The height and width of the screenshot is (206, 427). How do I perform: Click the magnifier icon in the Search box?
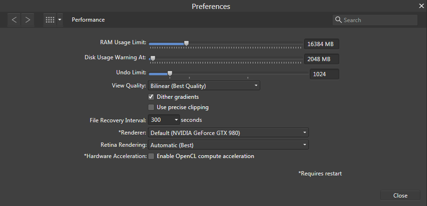point(338,20)
